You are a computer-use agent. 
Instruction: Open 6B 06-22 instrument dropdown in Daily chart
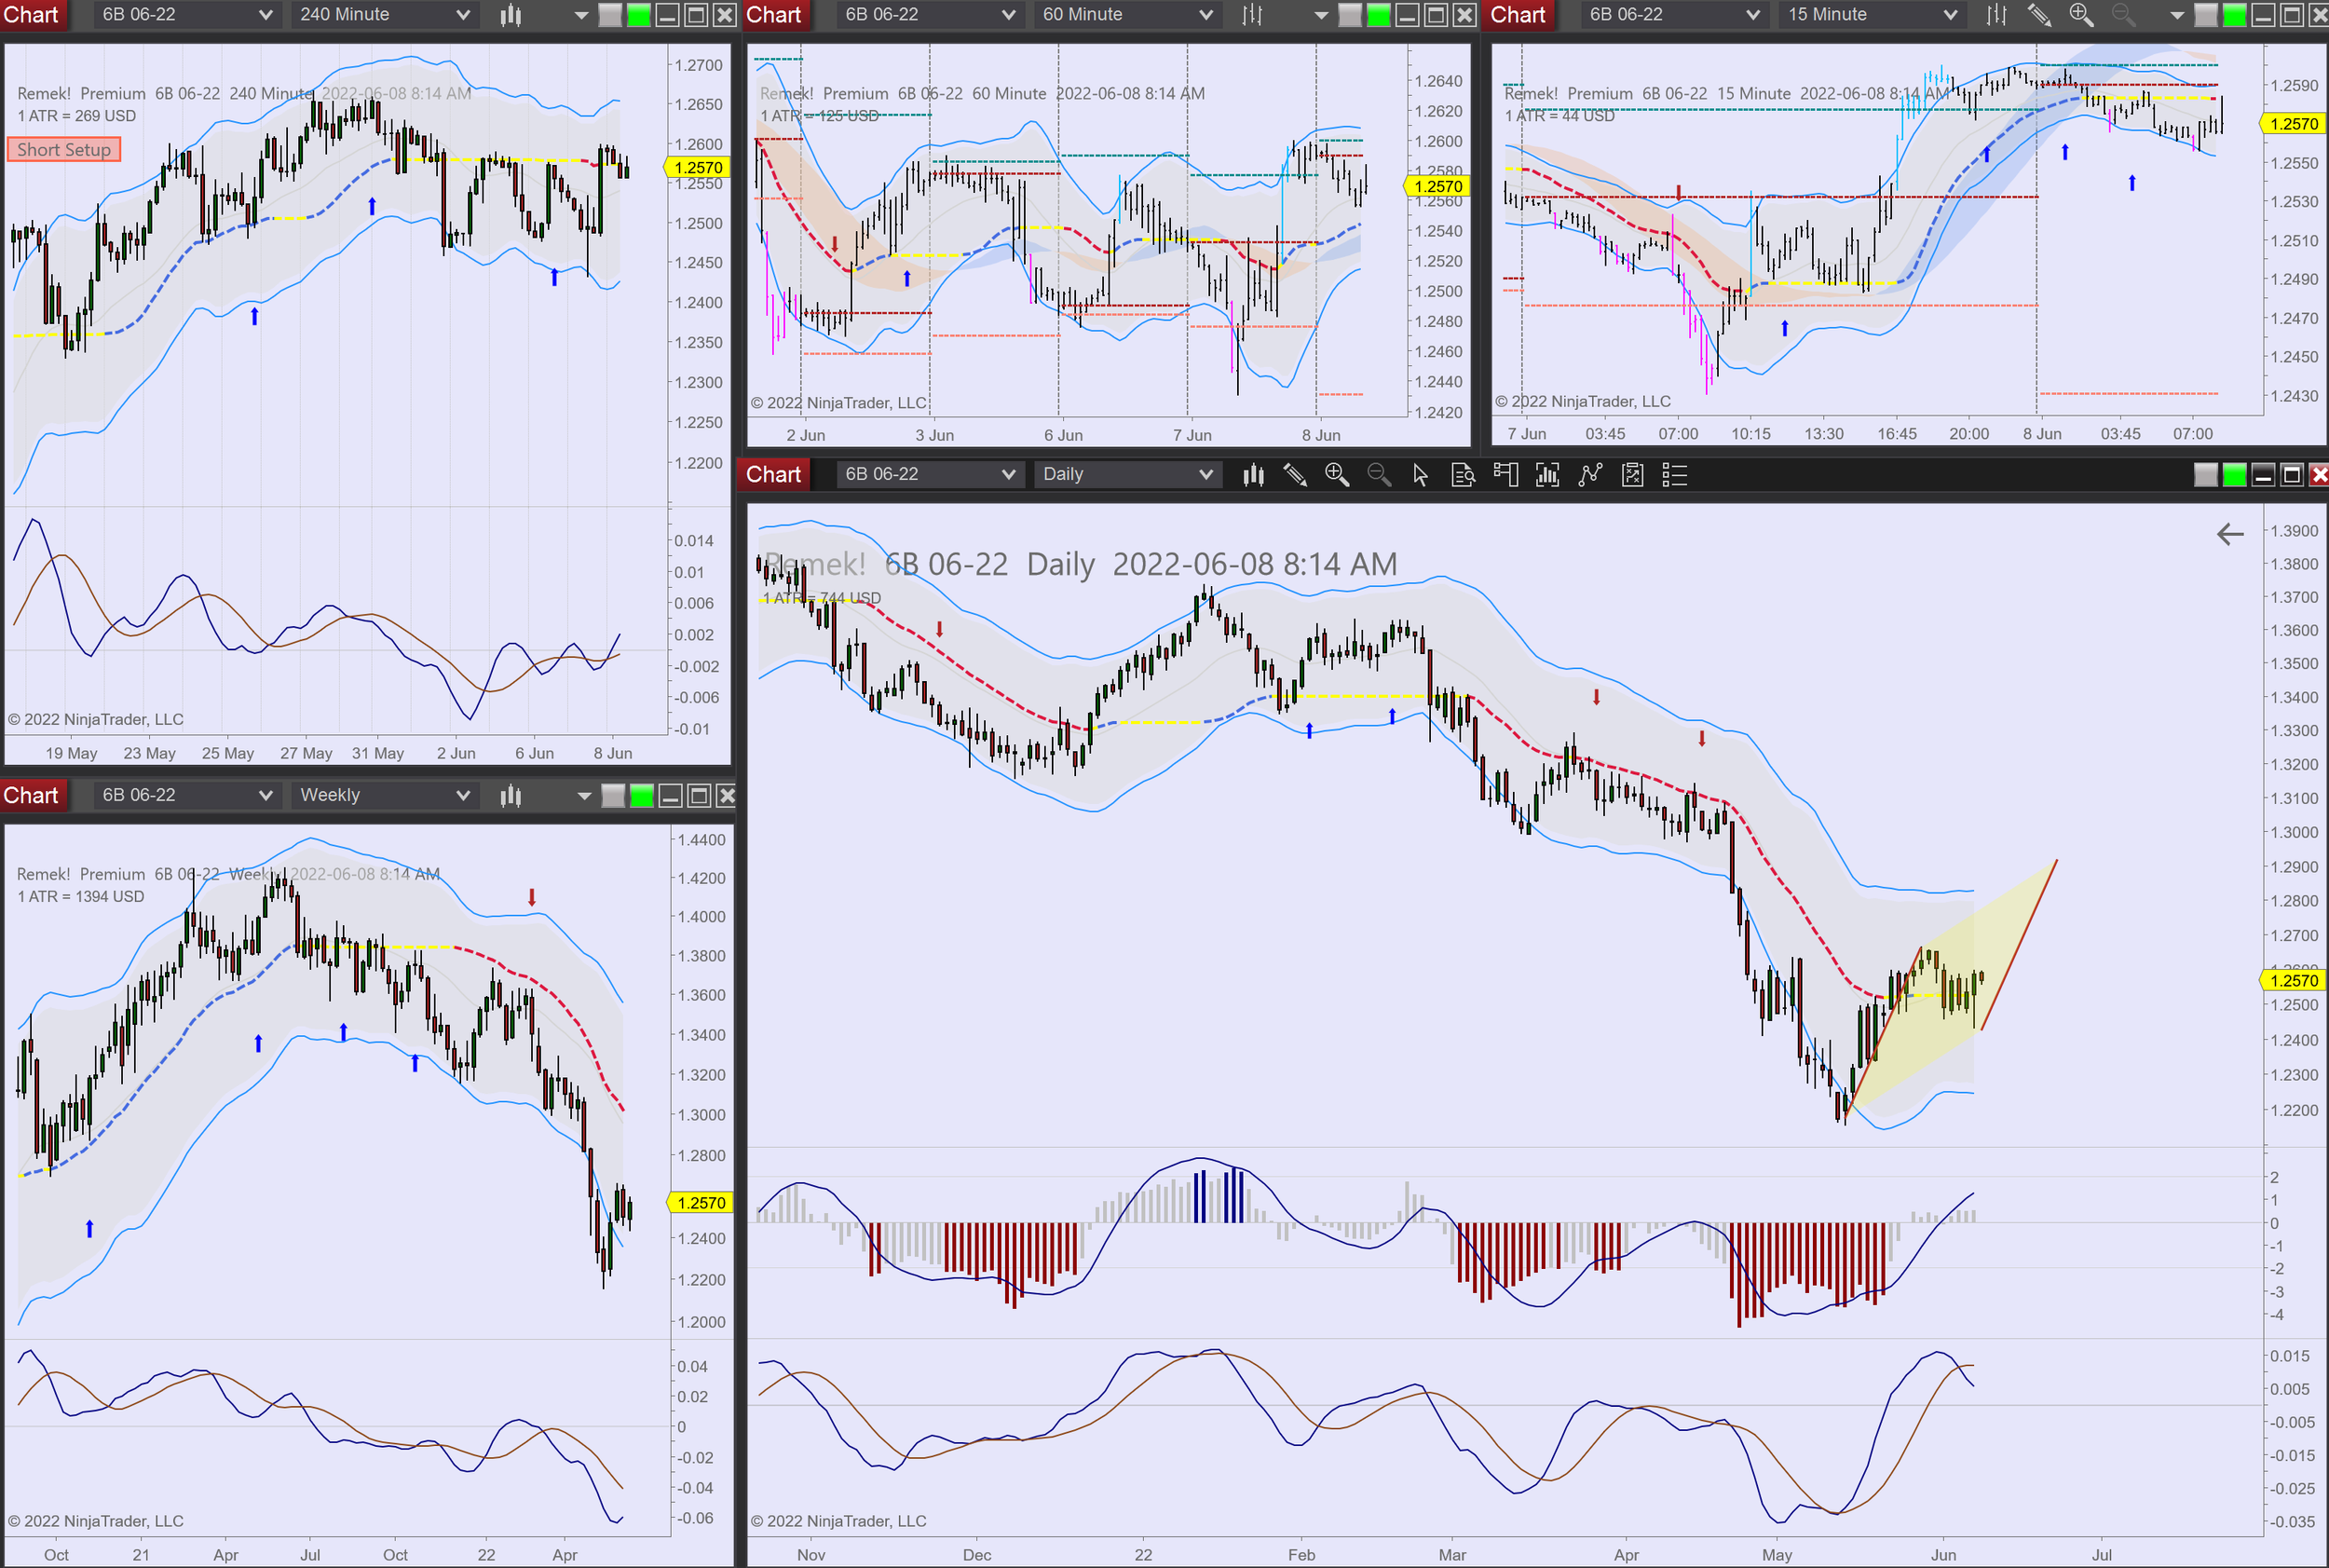[x=929, y=475]
